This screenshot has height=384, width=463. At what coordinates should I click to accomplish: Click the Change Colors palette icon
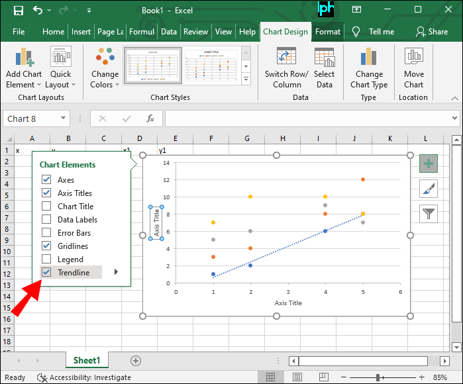click(105, 58)
